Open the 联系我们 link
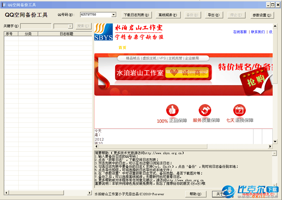The width and height of the screenshot is (282, 200). coord(258,32)
